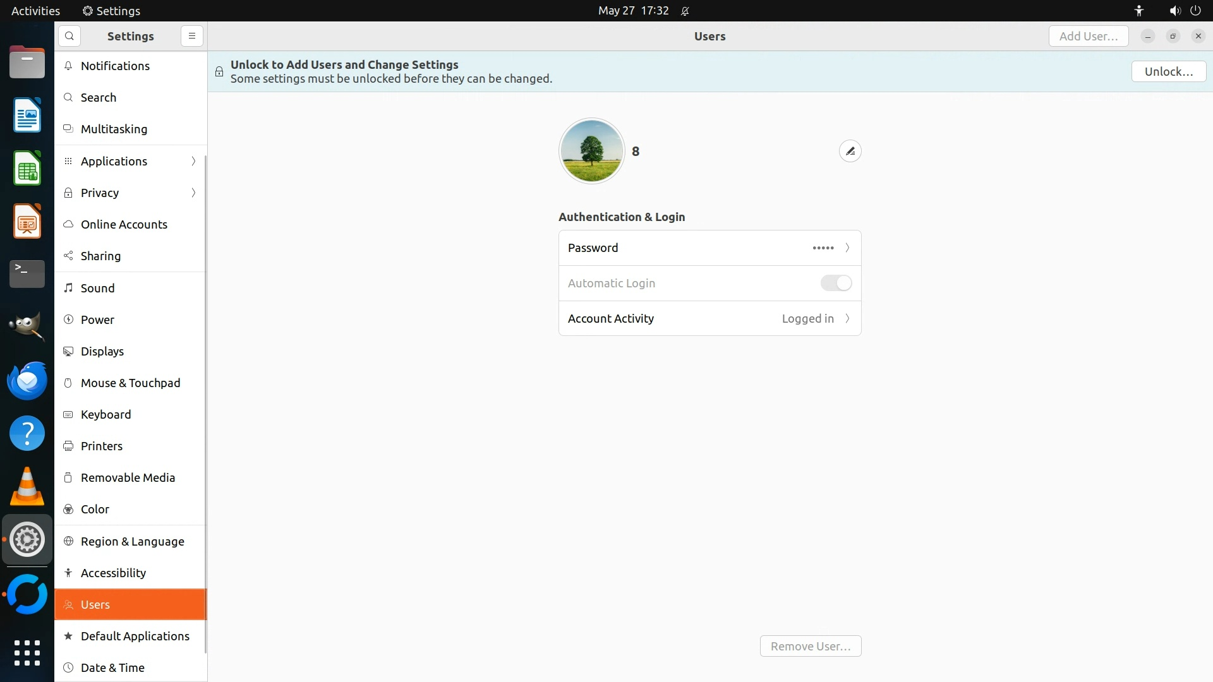1213x682 pixels.
Task: Select Accessibility in the sidebar
Action: pyautogui.click(x=114, y=573)
